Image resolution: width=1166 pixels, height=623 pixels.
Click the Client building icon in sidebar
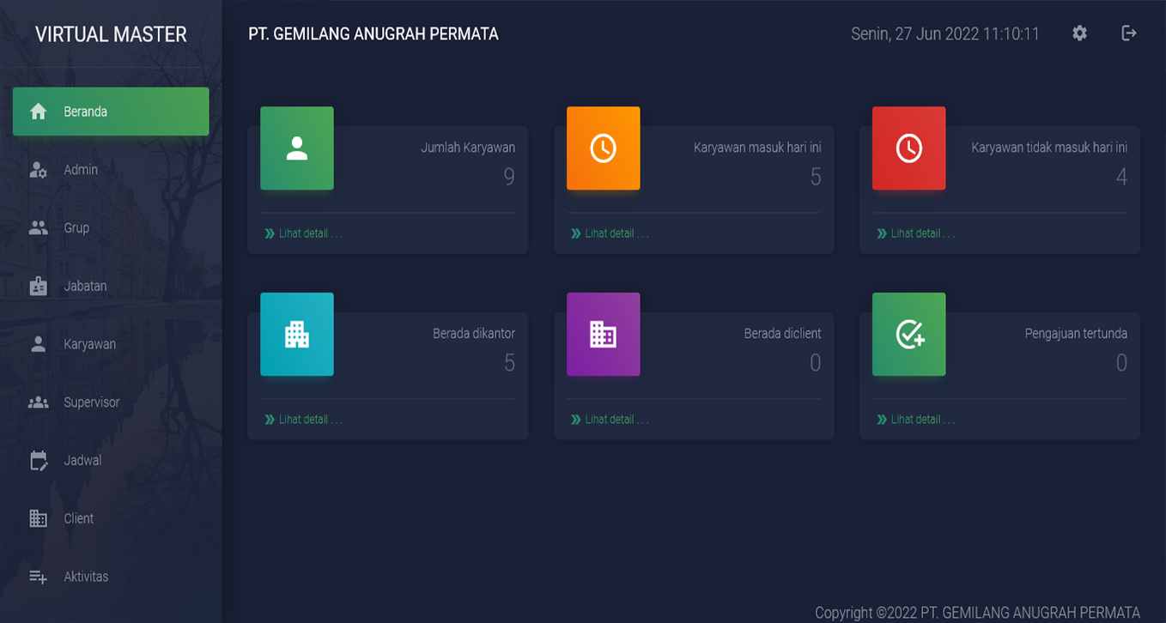pyautogui.click(x=38, y=518)
